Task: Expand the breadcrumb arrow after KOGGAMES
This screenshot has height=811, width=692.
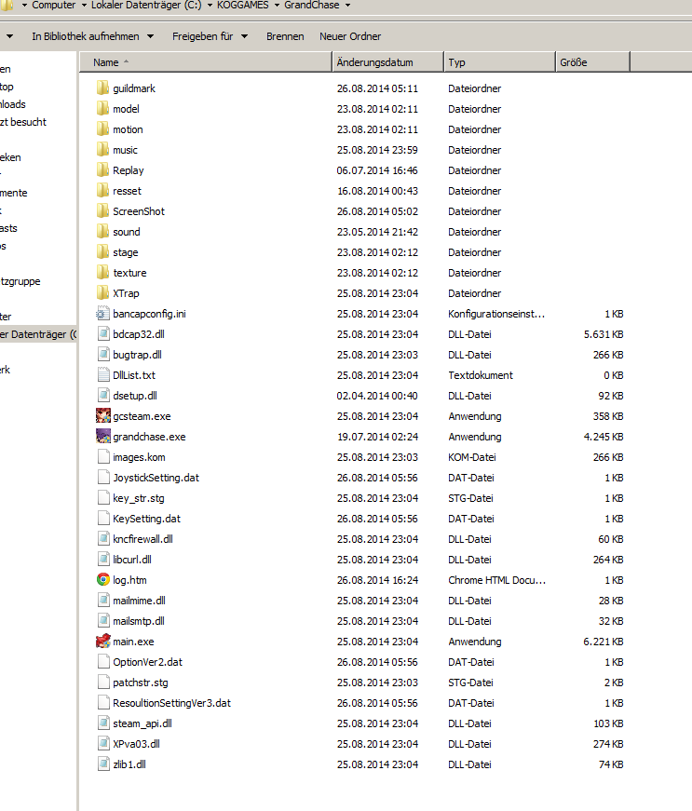Action: point(277,6)
